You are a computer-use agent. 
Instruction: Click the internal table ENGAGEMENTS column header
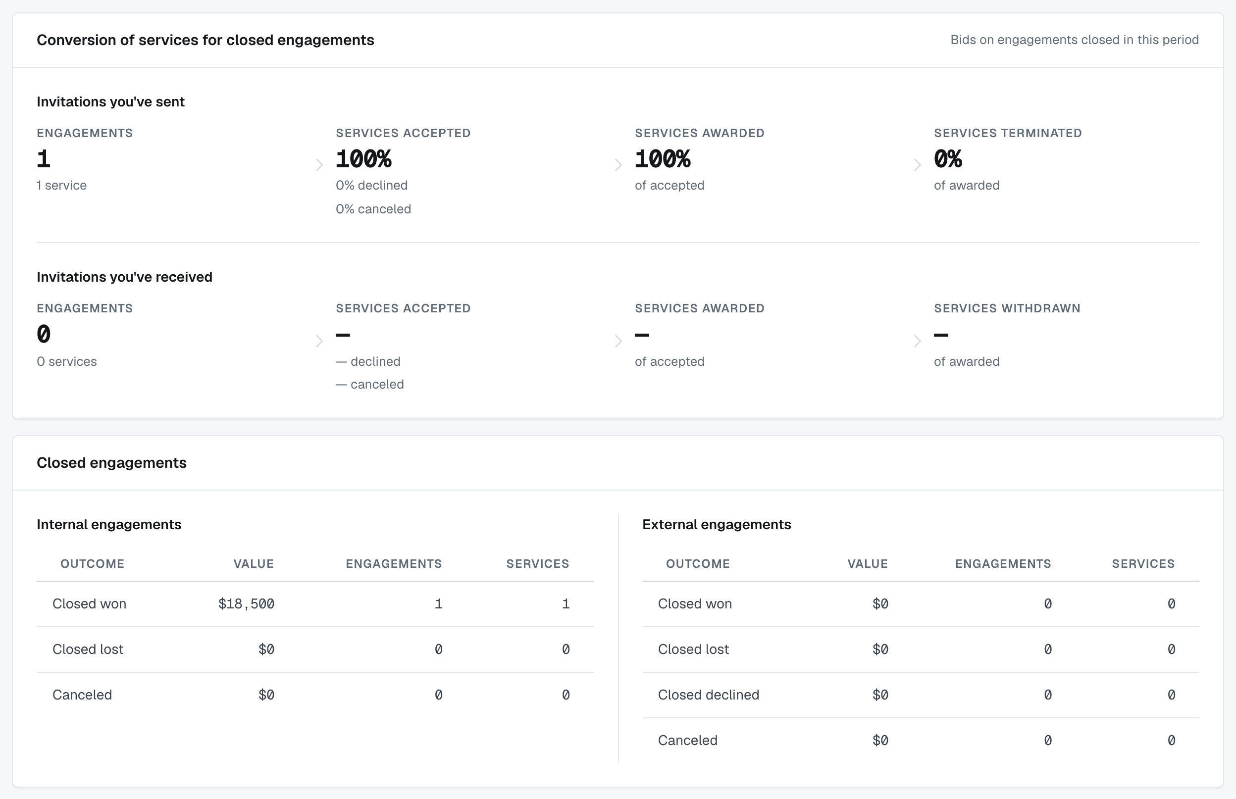click(394, 564)
